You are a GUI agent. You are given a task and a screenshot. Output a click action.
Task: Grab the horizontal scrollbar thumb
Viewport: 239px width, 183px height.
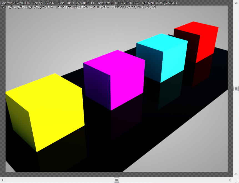(117, 180)
